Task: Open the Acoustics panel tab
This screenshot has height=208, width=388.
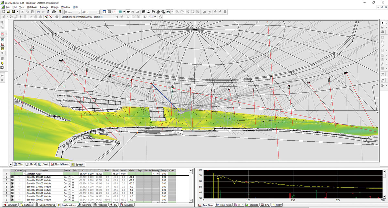Action: click(126, 205)
